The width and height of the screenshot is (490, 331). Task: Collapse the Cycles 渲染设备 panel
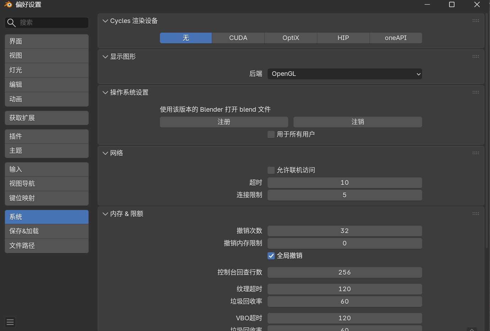[x=105, y=21]
